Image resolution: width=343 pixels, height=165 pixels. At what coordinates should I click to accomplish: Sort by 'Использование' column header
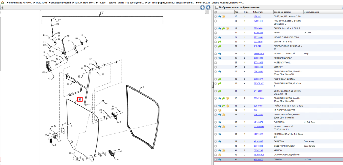pyautogui.click(x=323, y=12)
